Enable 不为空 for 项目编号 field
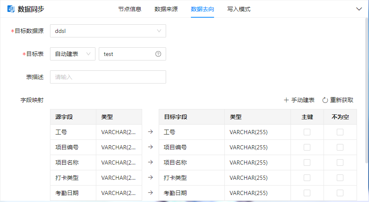 coord(340,147)
